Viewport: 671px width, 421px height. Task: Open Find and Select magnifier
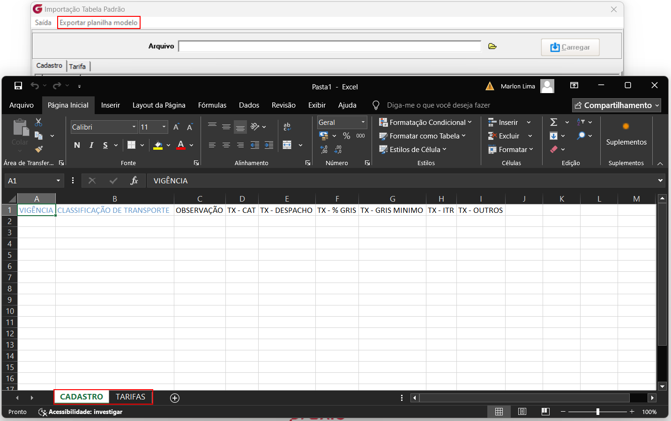(x=581, y=136)
